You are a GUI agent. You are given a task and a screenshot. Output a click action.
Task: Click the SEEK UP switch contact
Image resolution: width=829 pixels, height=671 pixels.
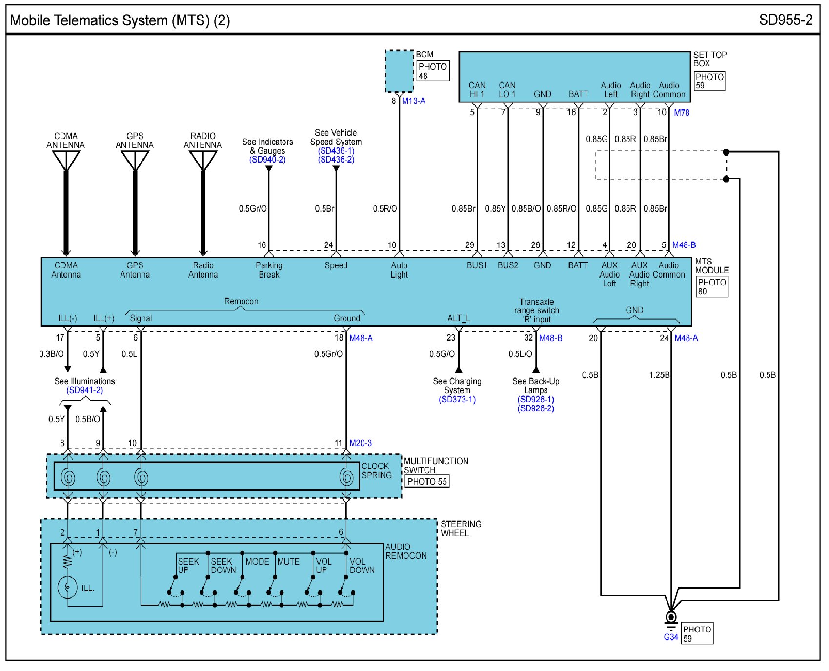click(x=173, y=585)
